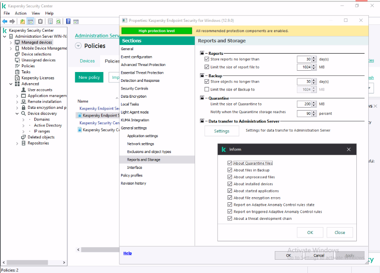Click the report file size input field
This screenshot has width=380, height=273.
[x=304, y=67]
